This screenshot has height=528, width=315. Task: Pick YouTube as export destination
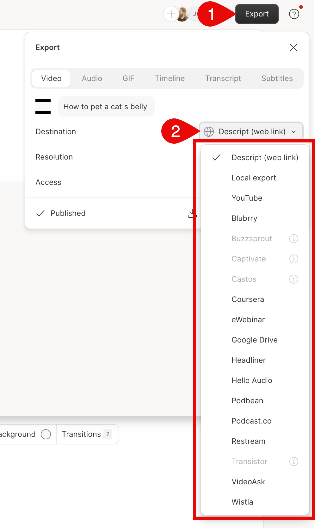(247, 198)
